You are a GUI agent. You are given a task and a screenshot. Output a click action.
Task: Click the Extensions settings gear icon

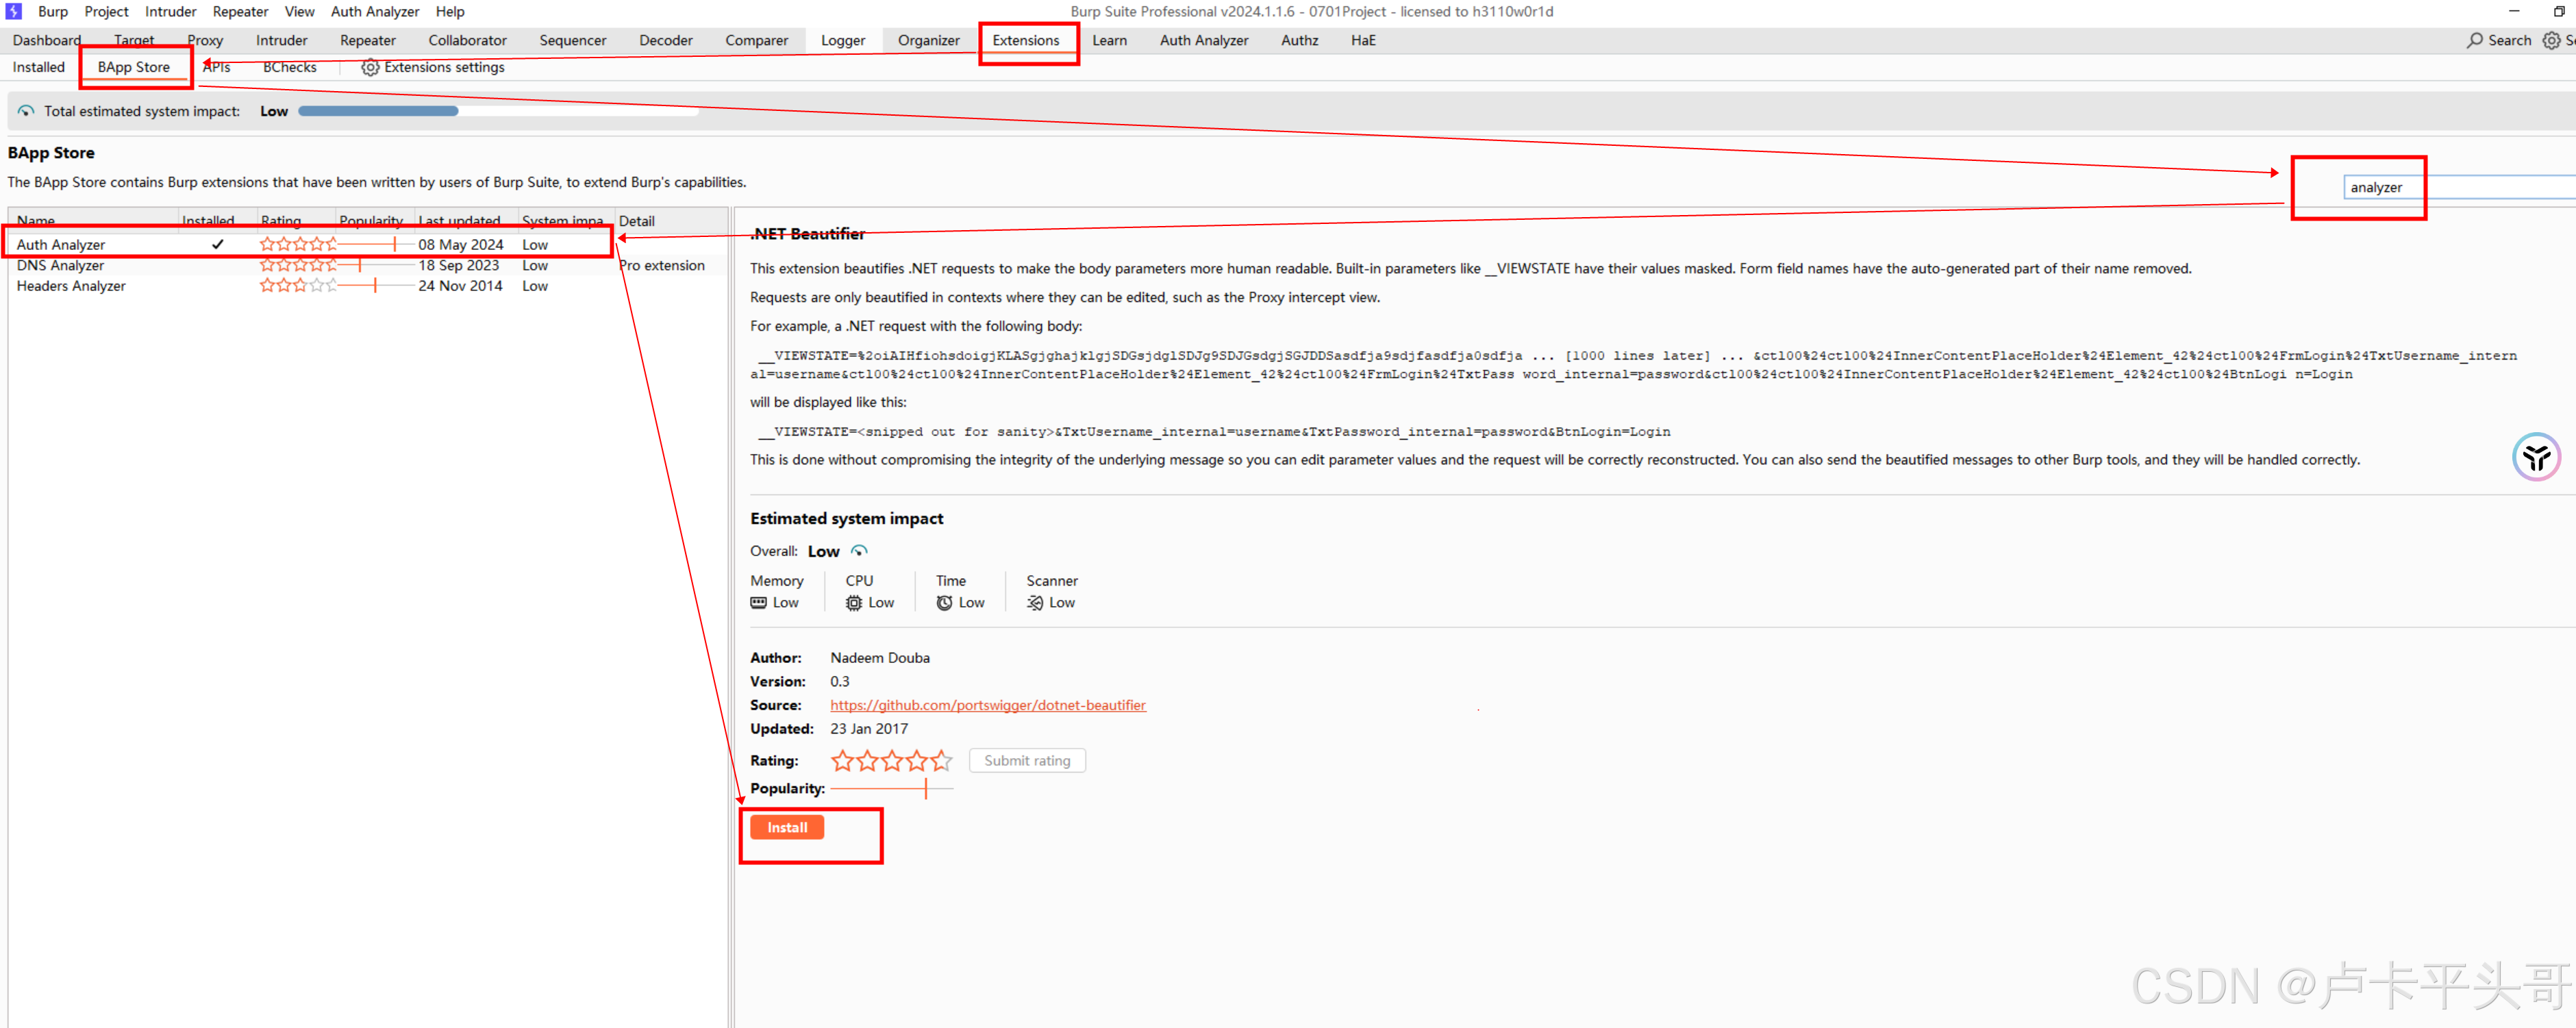click(x=369, y=67)
